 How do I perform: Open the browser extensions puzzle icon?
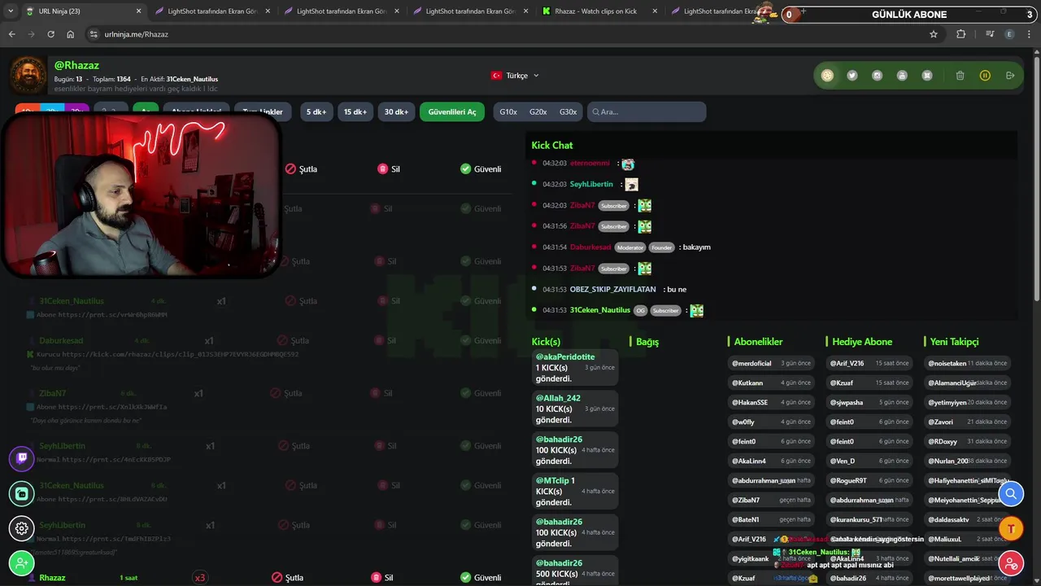[961, 34]
